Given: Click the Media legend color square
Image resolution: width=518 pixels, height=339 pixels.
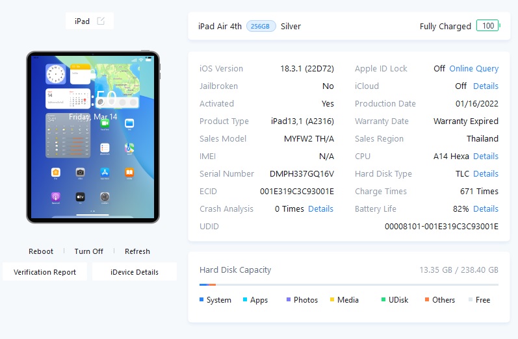Looking at the screenshot, I should tap(332, 300).
